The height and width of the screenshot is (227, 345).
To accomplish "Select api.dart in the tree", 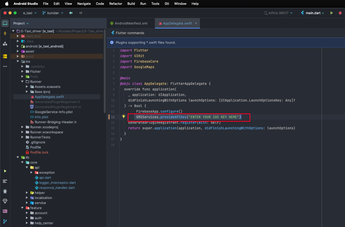I will pos(45,178).
